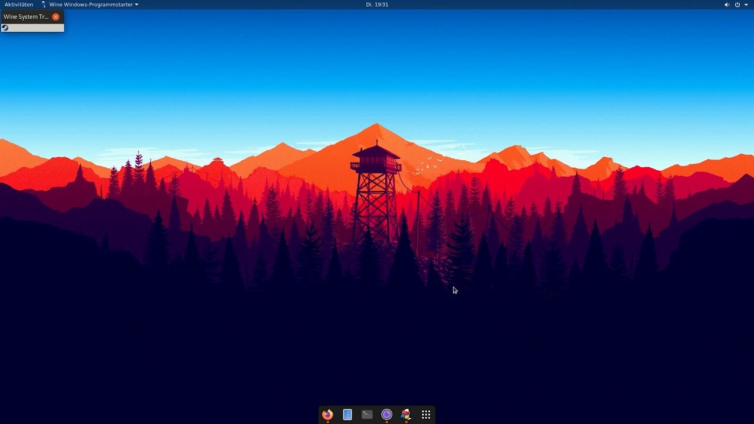Open the power menu icon

click(737, 5)
